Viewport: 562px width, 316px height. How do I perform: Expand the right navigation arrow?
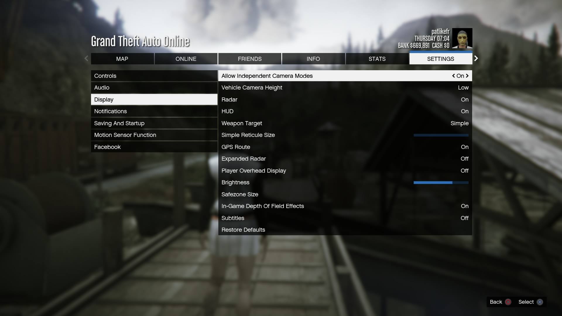(x=476, y=59)
